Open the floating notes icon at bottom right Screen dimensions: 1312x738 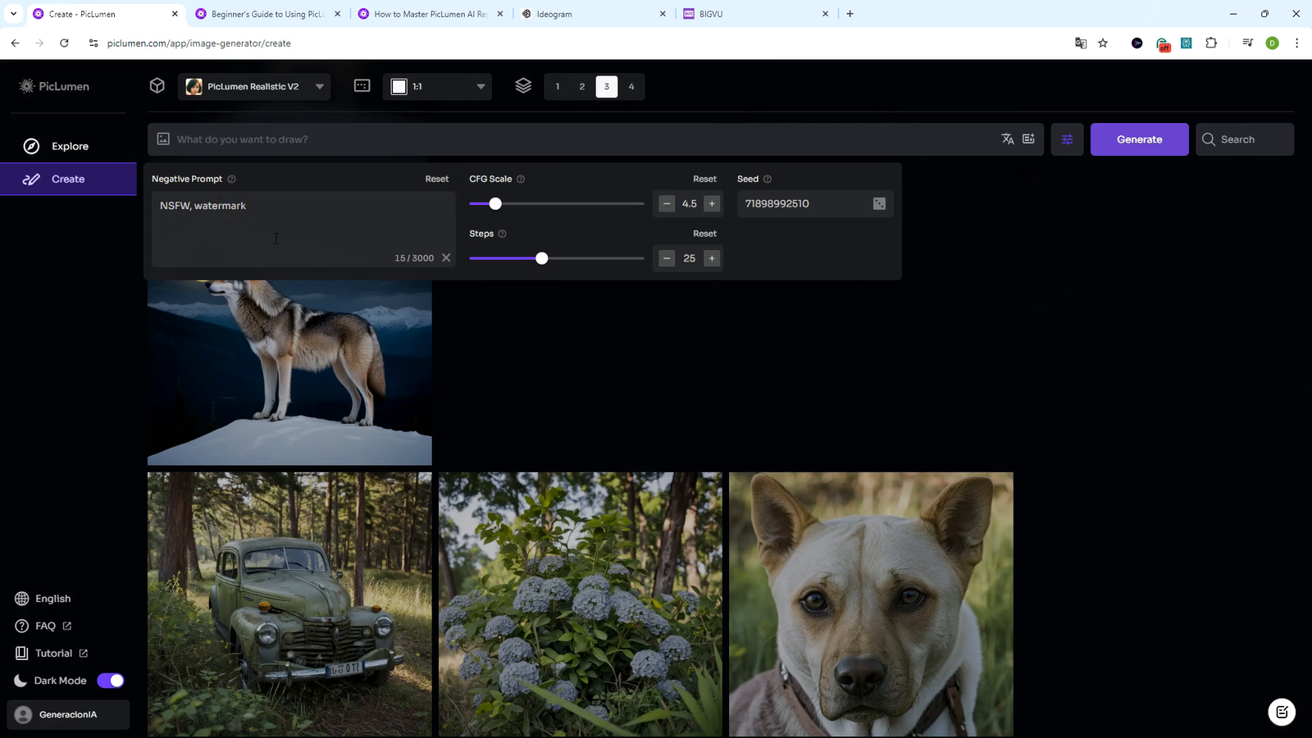[x=1282, y=712]
